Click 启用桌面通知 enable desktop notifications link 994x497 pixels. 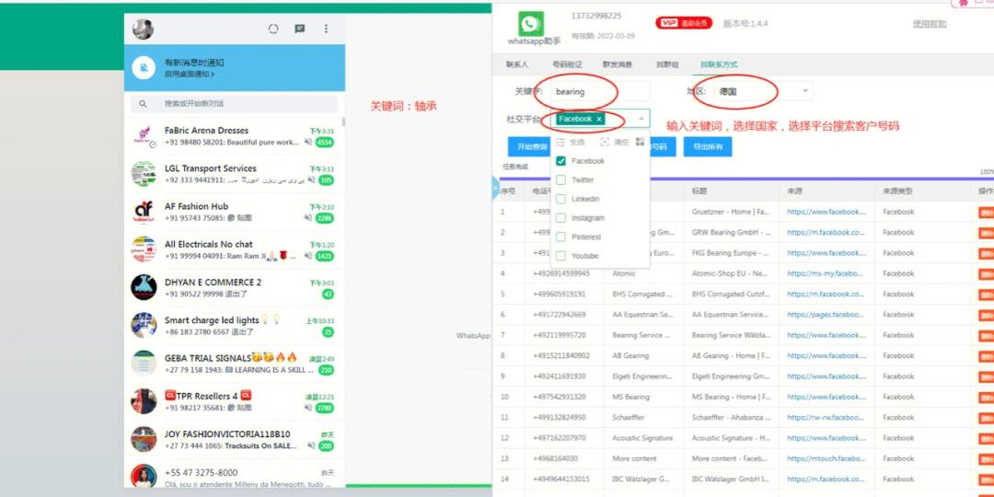pos(189,75)
